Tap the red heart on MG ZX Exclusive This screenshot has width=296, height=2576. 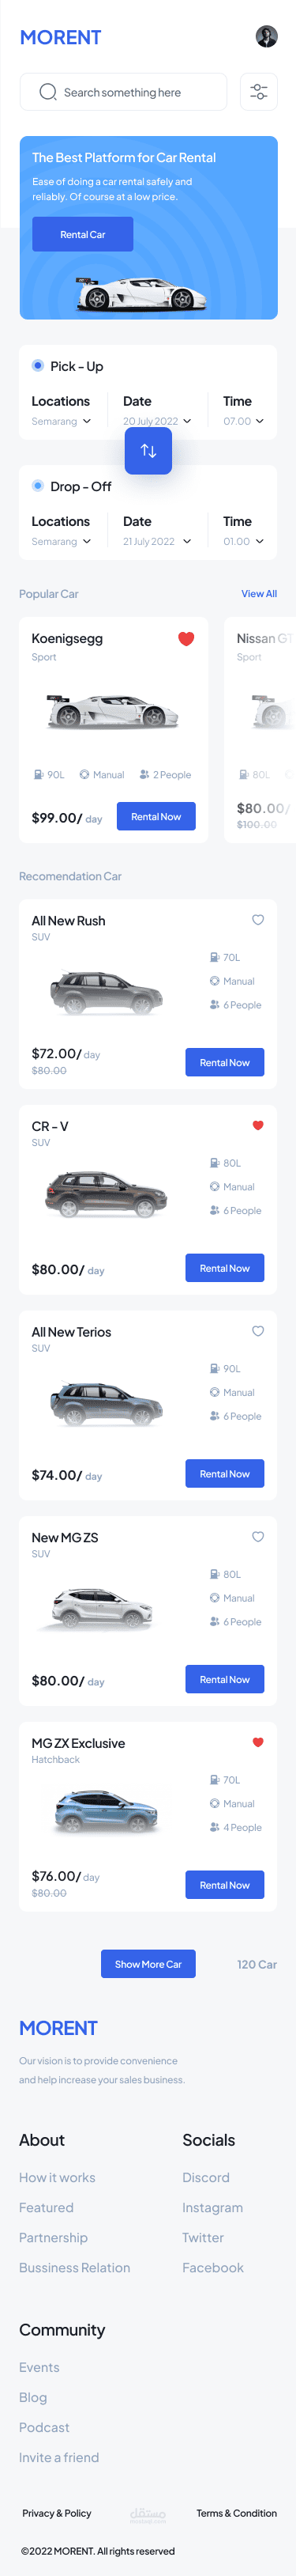[x=258, y=1742]
